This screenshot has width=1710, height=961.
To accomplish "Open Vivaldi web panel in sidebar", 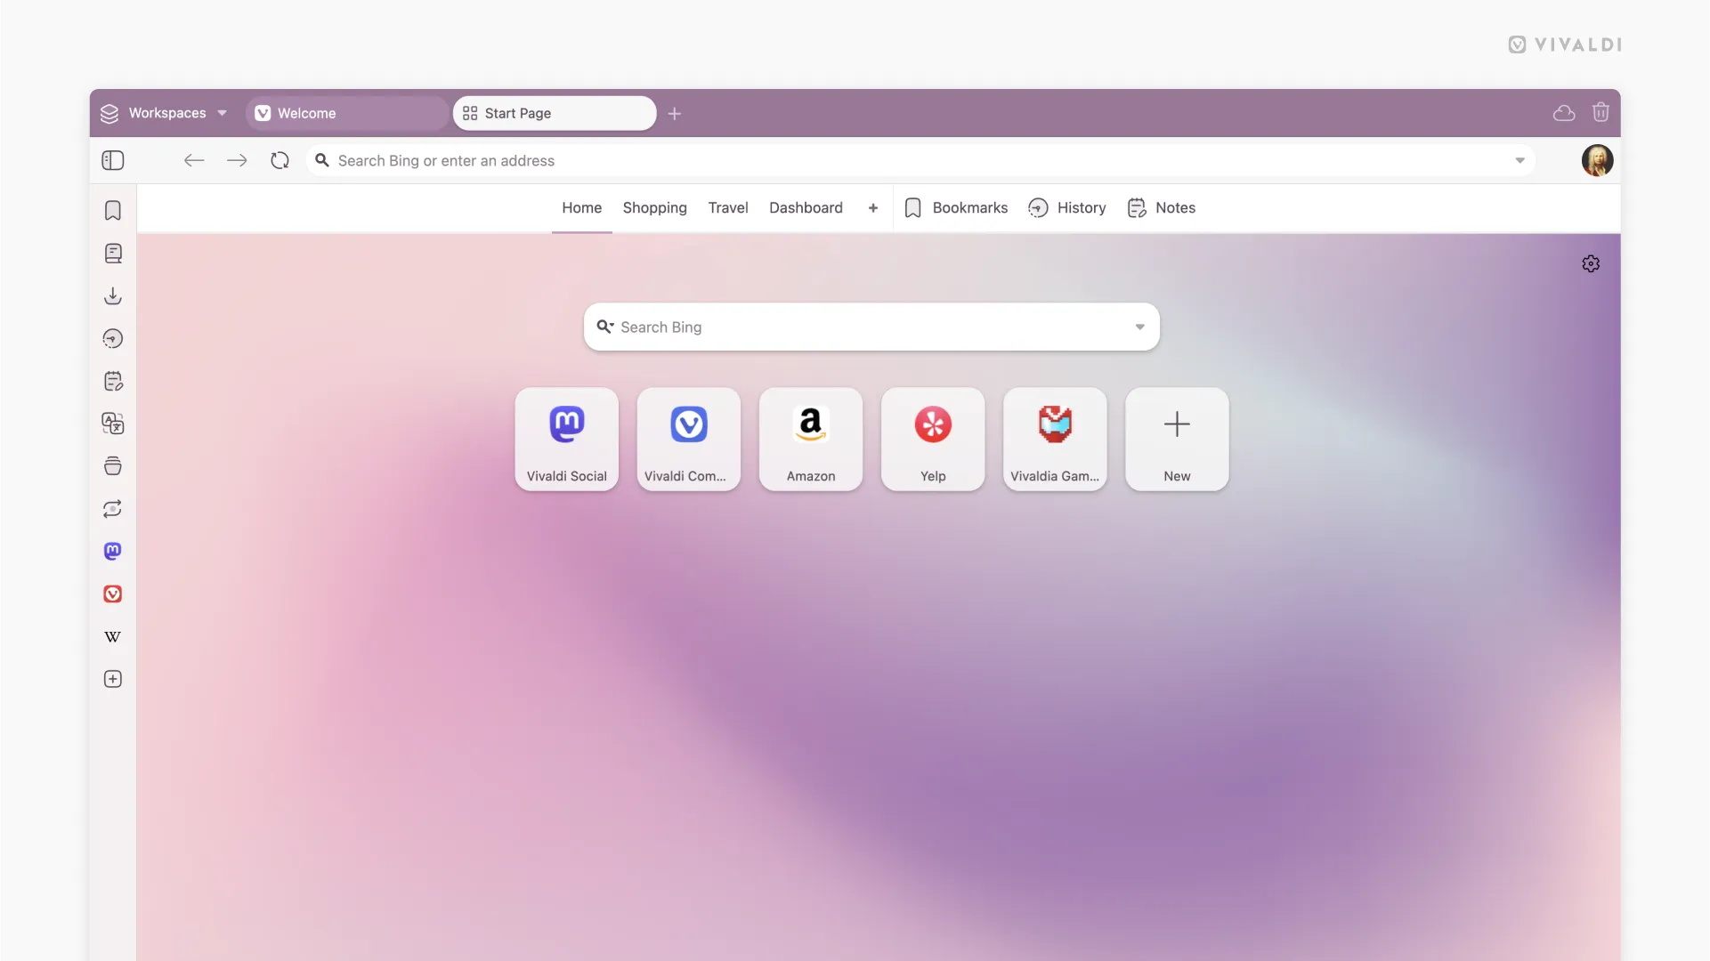I will click(x=113, y=594).
